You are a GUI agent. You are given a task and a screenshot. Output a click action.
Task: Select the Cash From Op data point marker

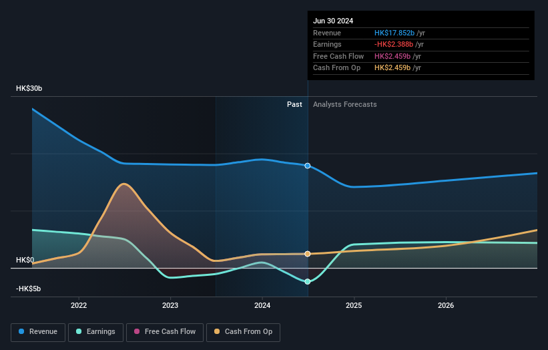[308, 254]
